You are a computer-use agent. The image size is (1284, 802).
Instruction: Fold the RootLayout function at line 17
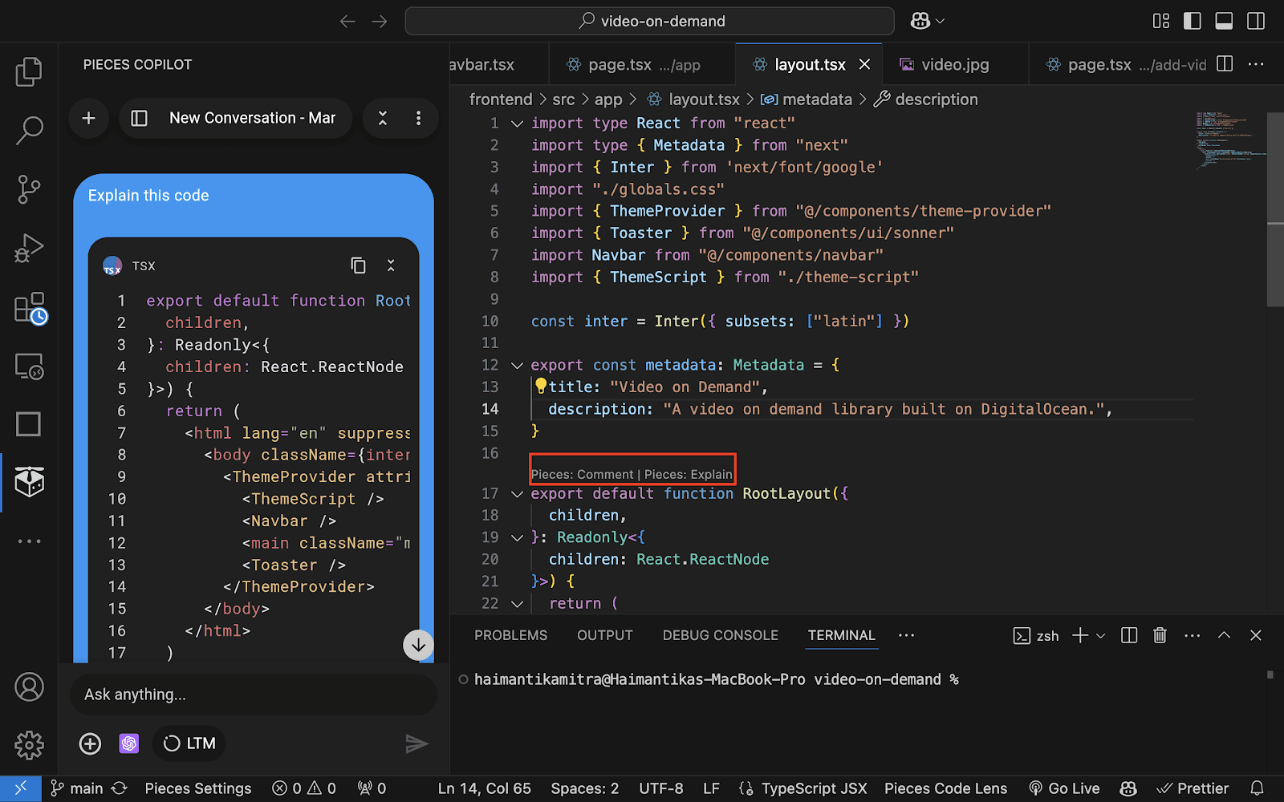click(518, 494)
